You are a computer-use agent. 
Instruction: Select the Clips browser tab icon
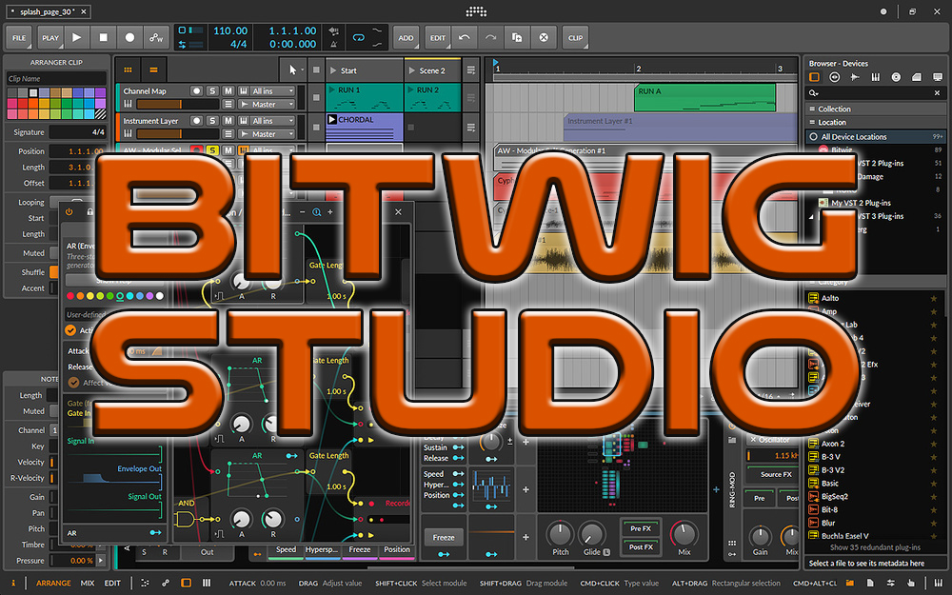click(917, 77)
